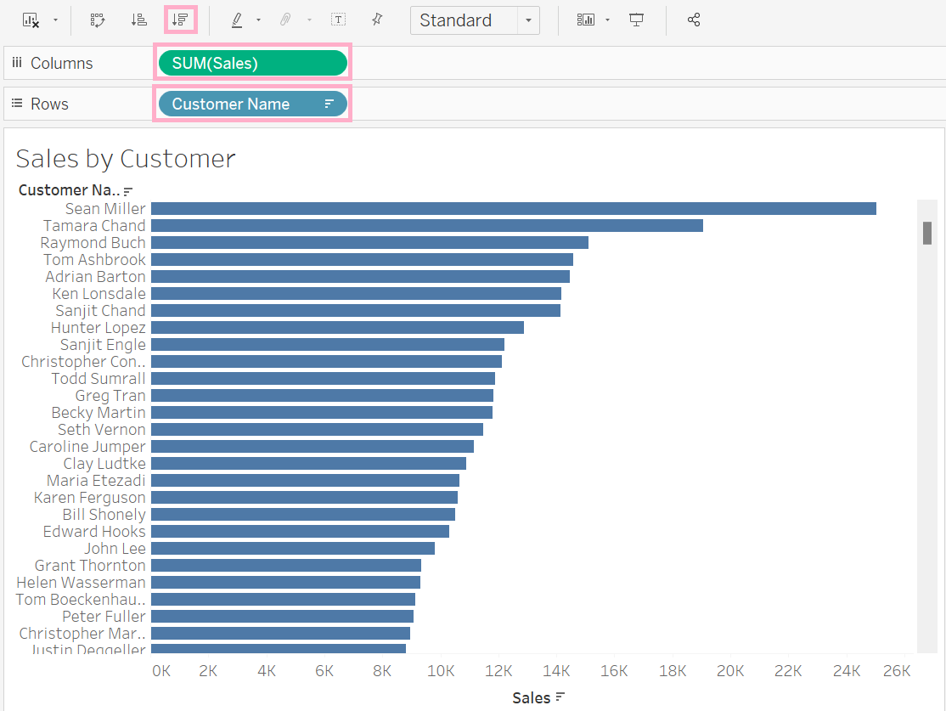This screenshot has width=946, height=711.
Task: Click the Sanjit Chand row label
Action: pos(101,311)
